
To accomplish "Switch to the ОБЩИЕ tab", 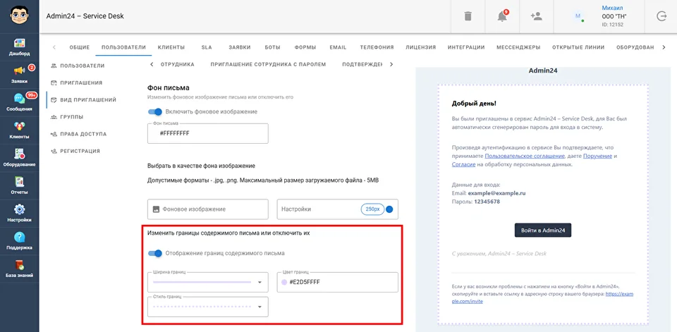I will coord(79,47).
